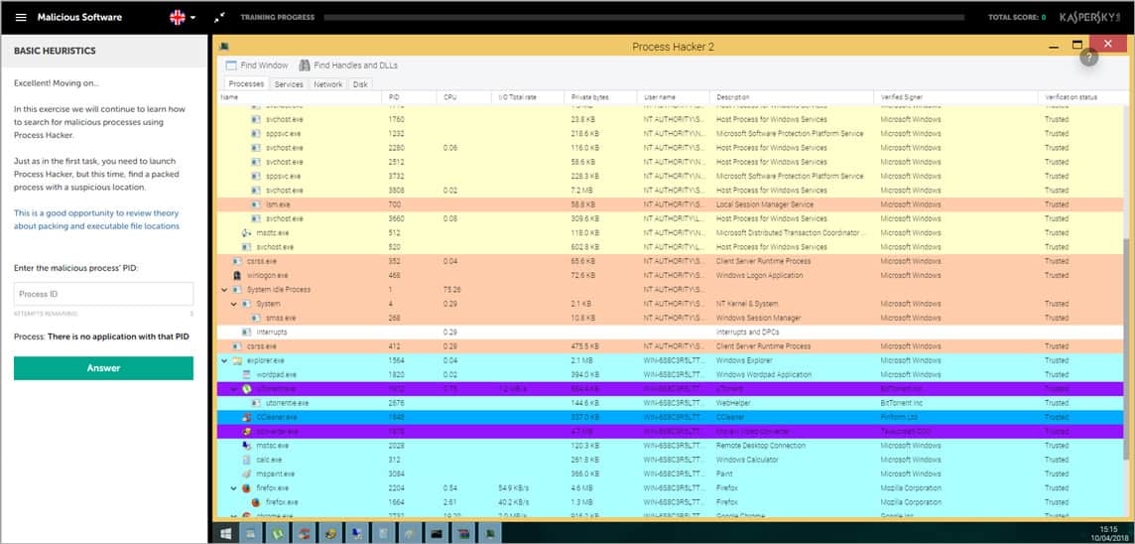Open the packing theory review link

point(97,219)
